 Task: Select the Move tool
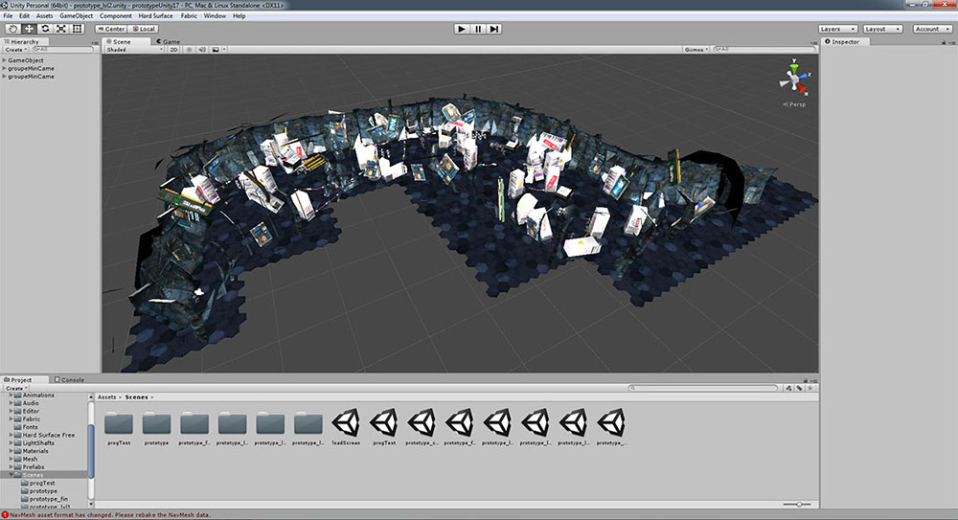coord(29,29)
